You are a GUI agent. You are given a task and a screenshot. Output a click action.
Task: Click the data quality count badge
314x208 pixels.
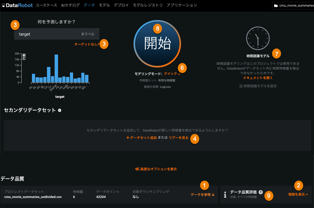(261, 192)
